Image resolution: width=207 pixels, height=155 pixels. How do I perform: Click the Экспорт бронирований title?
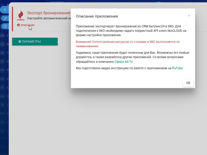point(49,13)
